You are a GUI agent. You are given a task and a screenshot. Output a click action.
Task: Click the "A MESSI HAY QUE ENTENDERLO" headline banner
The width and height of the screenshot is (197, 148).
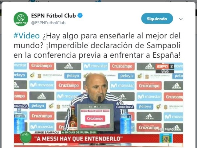pyautogui.click(x=78, y=139)
